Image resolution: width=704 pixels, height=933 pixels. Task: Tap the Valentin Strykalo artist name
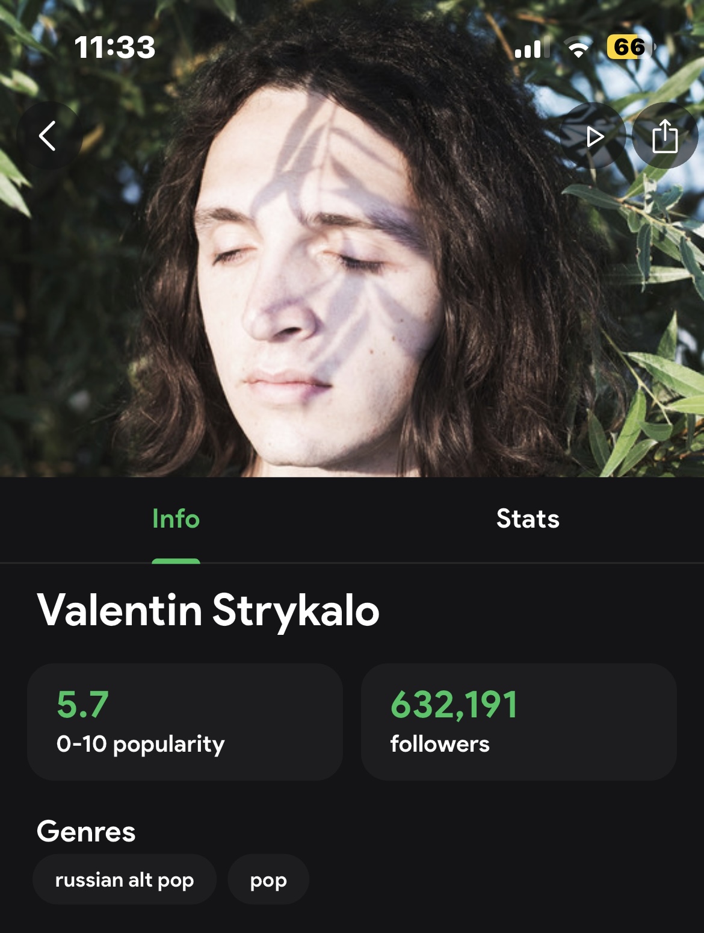coord(208,610)
